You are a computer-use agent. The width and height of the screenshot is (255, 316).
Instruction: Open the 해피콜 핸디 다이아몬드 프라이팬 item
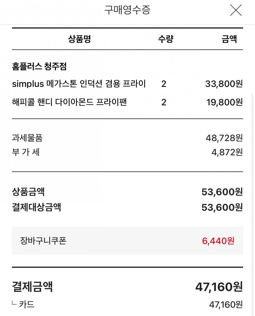69,102
